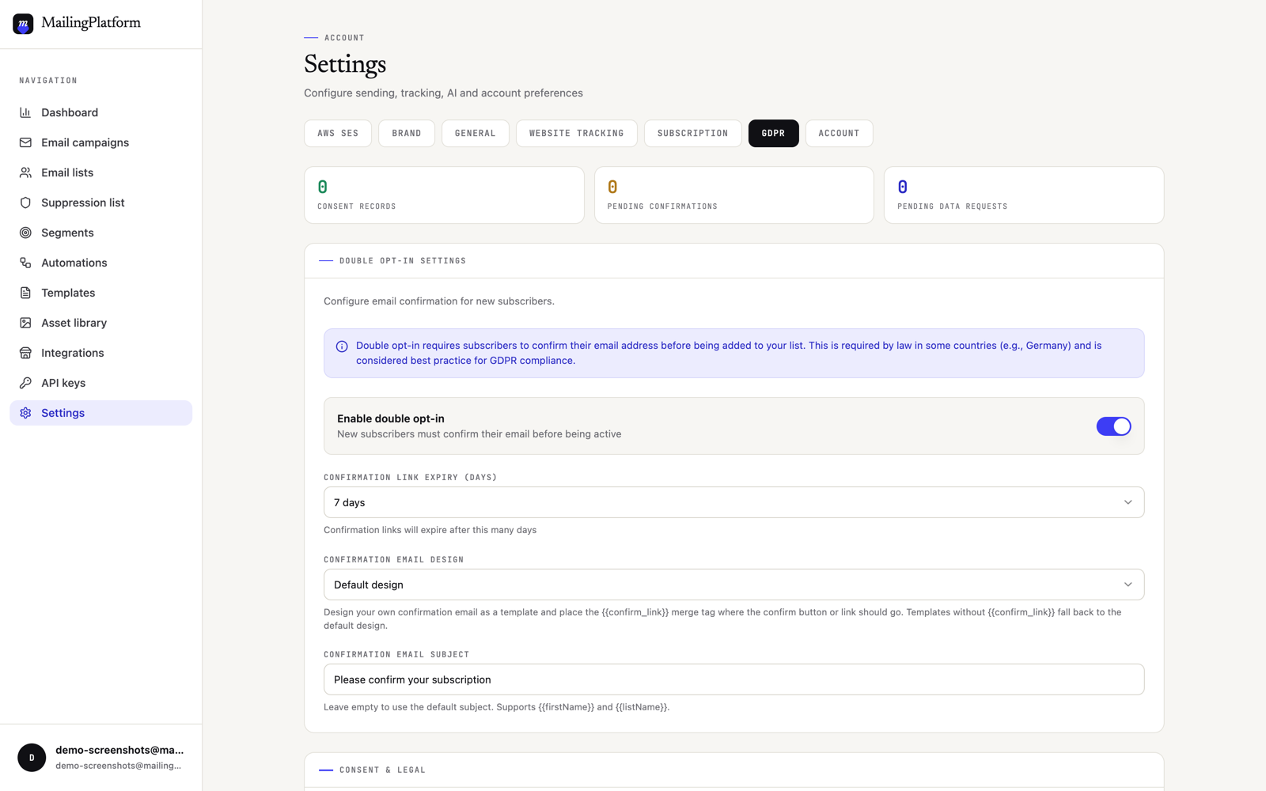Open the demo-screenshots account menu
This screenshot has height=791, width=1266.
100,758
